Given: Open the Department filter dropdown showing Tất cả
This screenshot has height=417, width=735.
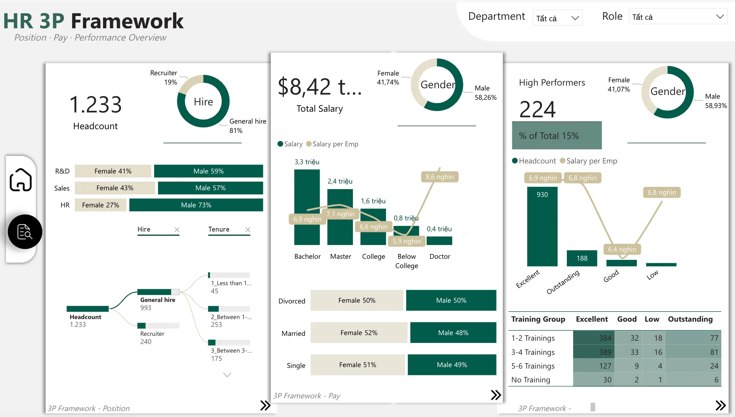Looking at the screenshot, I should point(557,17).
